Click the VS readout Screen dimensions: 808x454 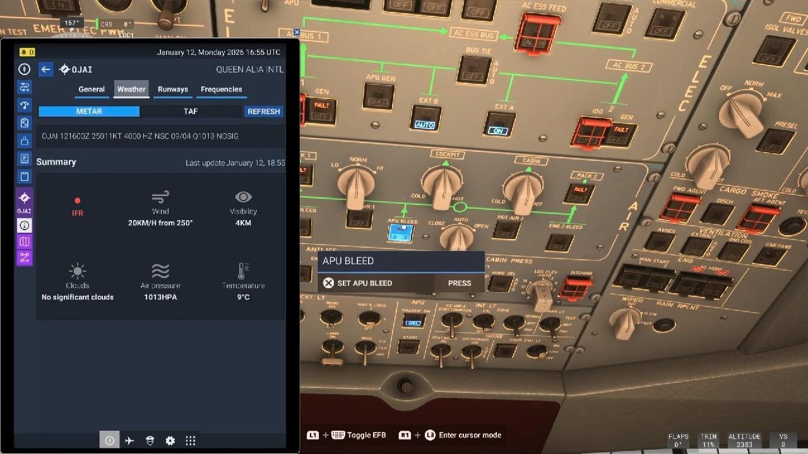tap(783, 440)
